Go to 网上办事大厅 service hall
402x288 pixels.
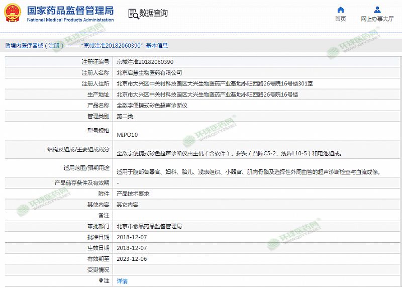coord(377,19)
